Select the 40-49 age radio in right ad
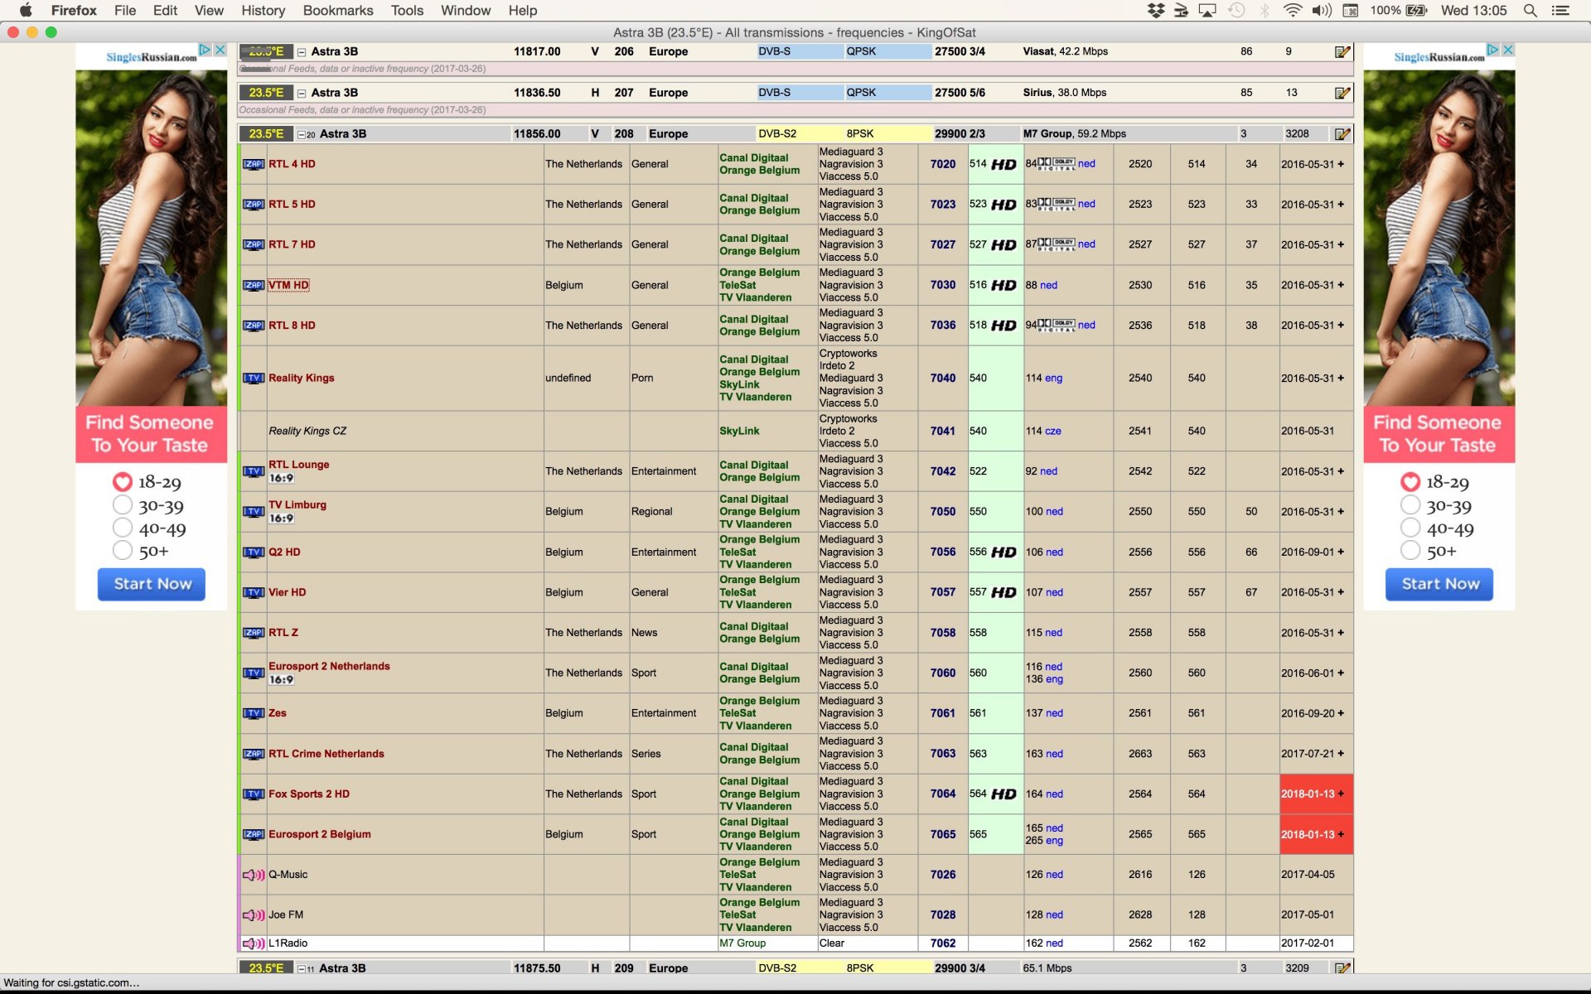 [1410, 528]
